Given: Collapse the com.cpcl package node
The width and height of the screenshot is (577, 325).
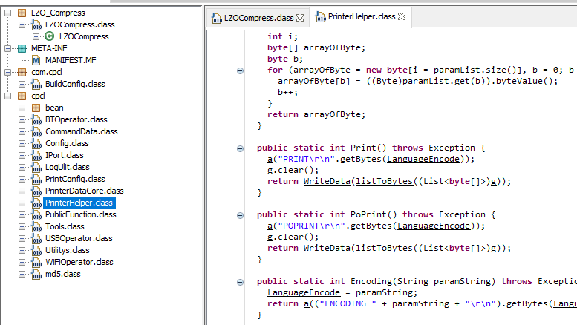Looking at the screenshot, I should point(7,72).
